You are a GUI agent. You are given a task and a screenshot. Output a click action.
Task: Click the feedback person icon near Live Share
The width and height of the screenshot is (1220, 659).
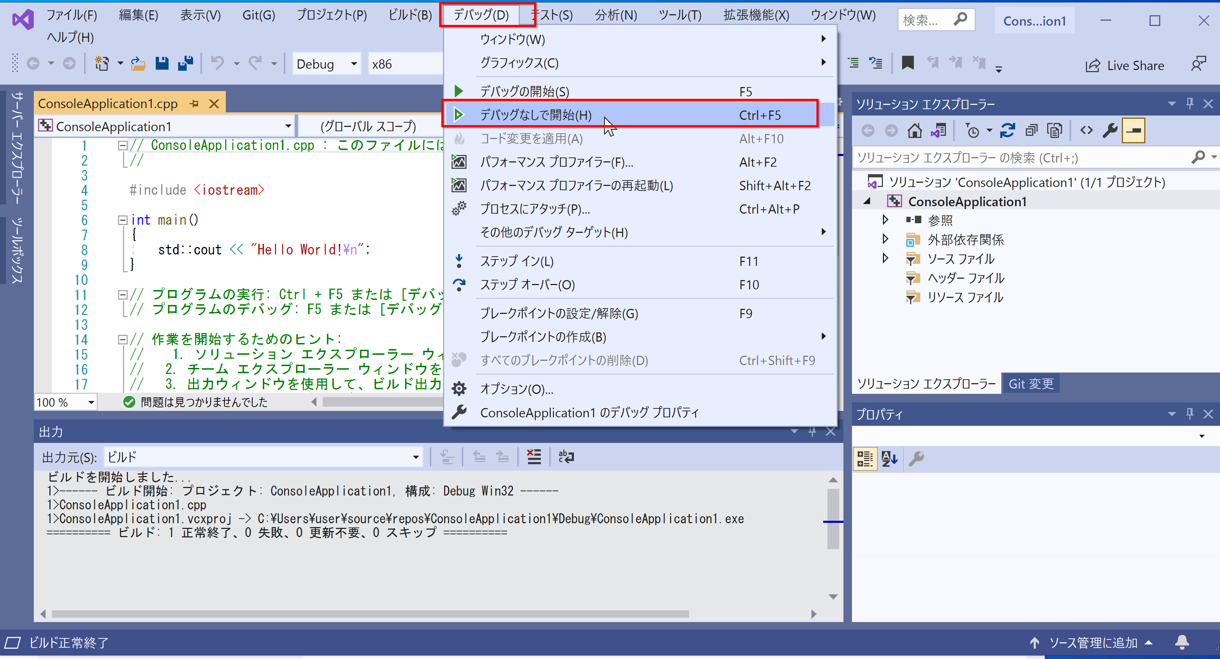tap(1198, 63)
